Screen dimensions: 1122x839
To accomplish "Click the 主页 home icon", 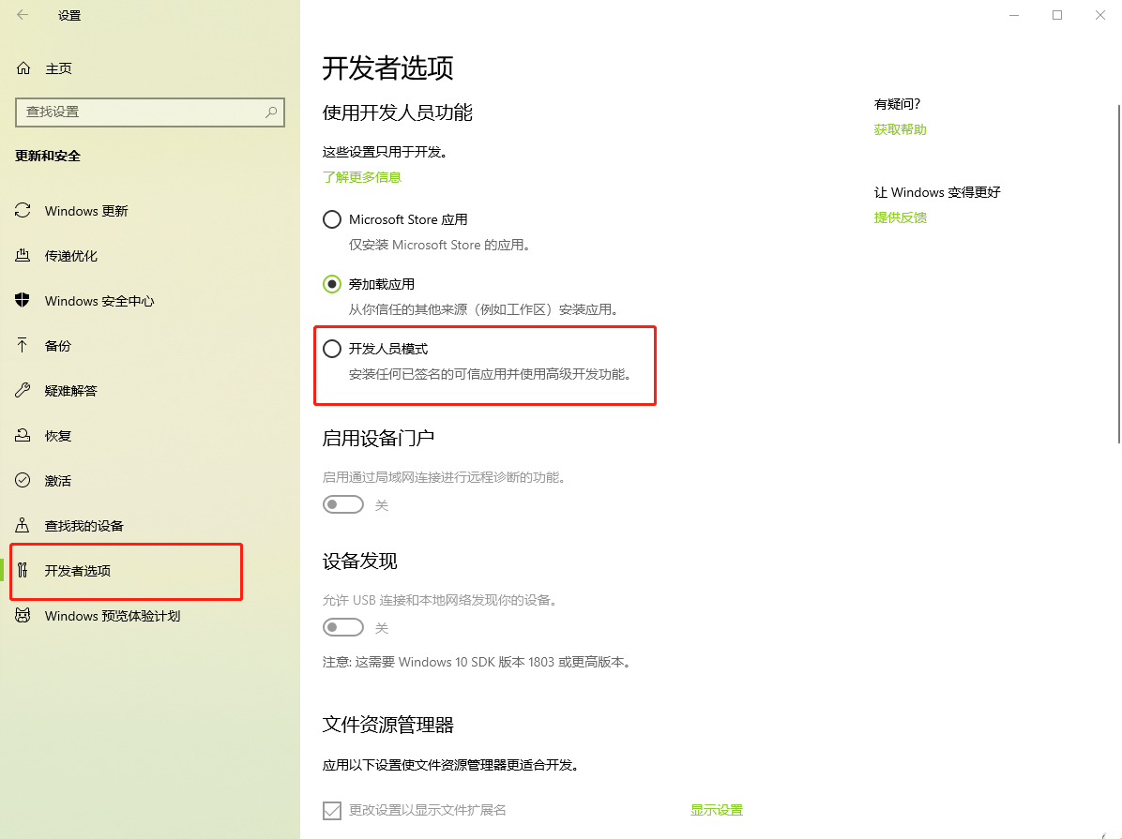I will click(22, 67).
